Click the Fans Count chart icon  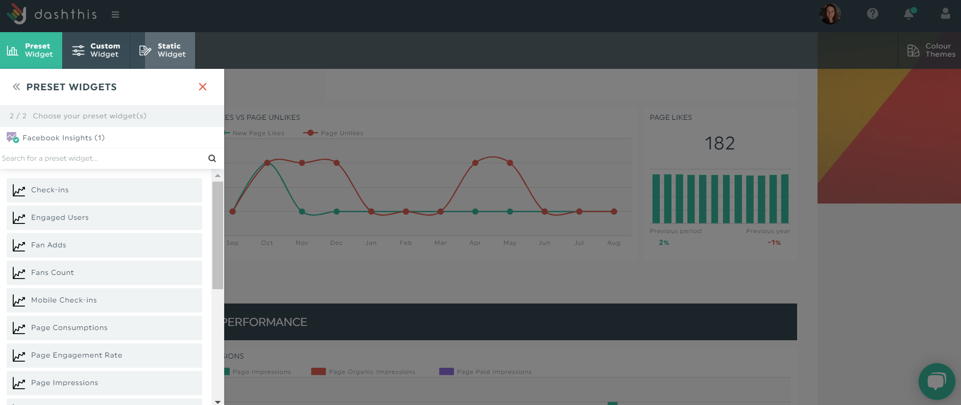pyautogui.click(x=19, y=273)
